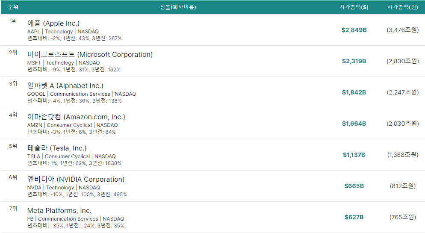Click the 시가총액($) column header

tap(354, 7)
